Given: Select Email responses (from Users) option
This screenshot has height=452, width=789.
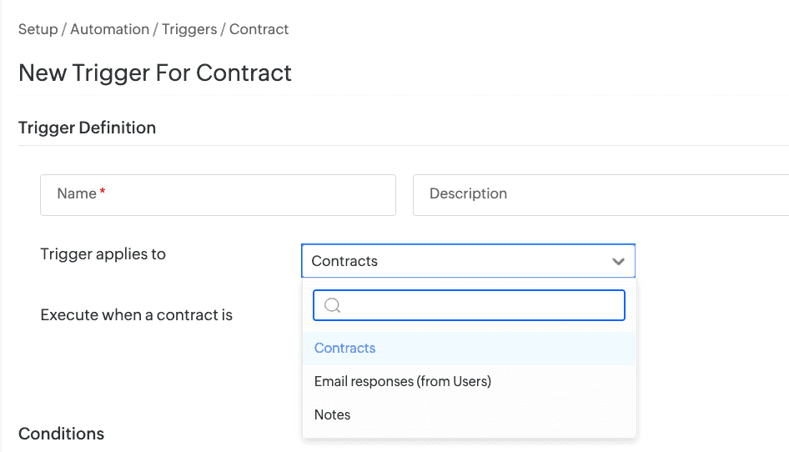Looking at the screenshot, I should coord(403,382).
